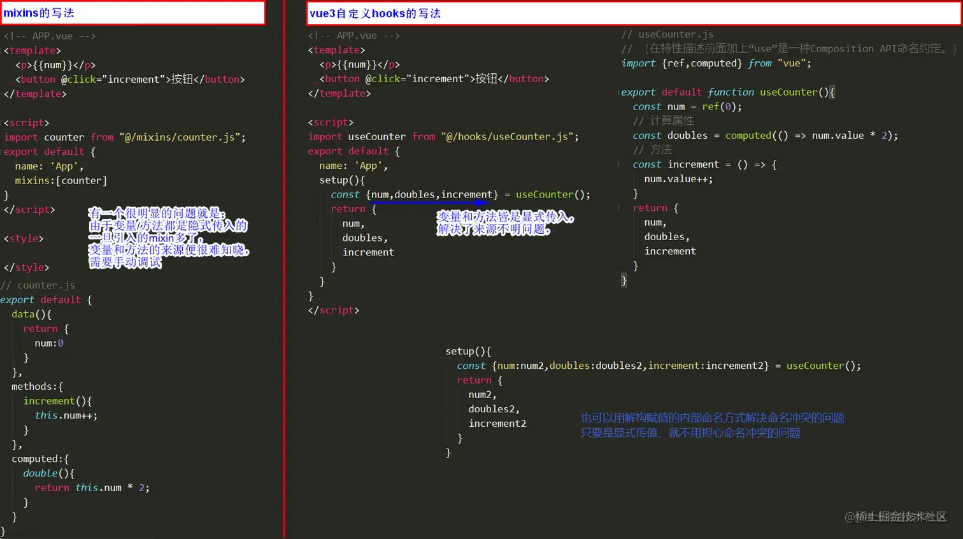The height and width of the screenshot is (539, 963).
Task: Click the 'doubles2,' return entry
Action: 494,409
